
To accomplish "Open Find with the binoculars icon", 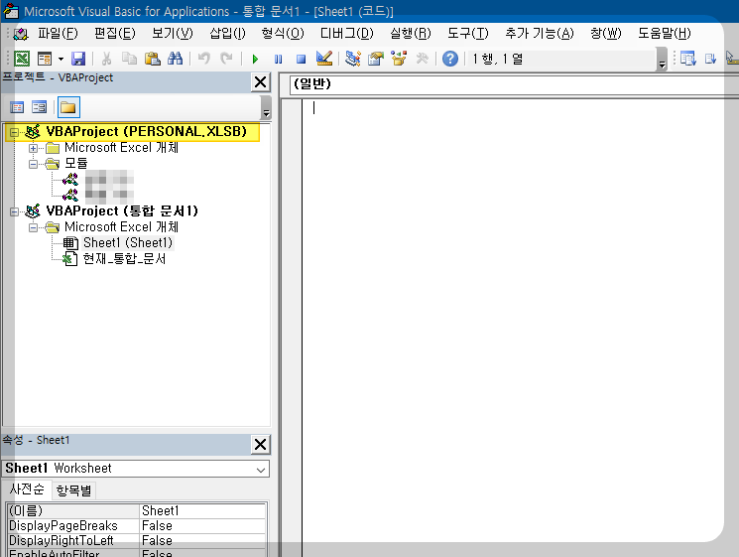I will pos(175,59).
